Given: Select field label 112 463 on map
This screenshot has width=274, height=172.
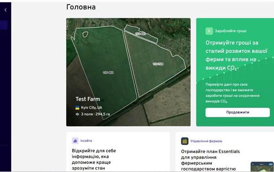Looking at the screenshot, I should [x=140, y=34].
